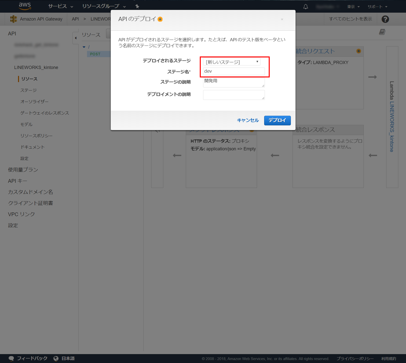Screen dimensions: 406x363
Task: Click the pin icon in top bar
Action: 137,6
